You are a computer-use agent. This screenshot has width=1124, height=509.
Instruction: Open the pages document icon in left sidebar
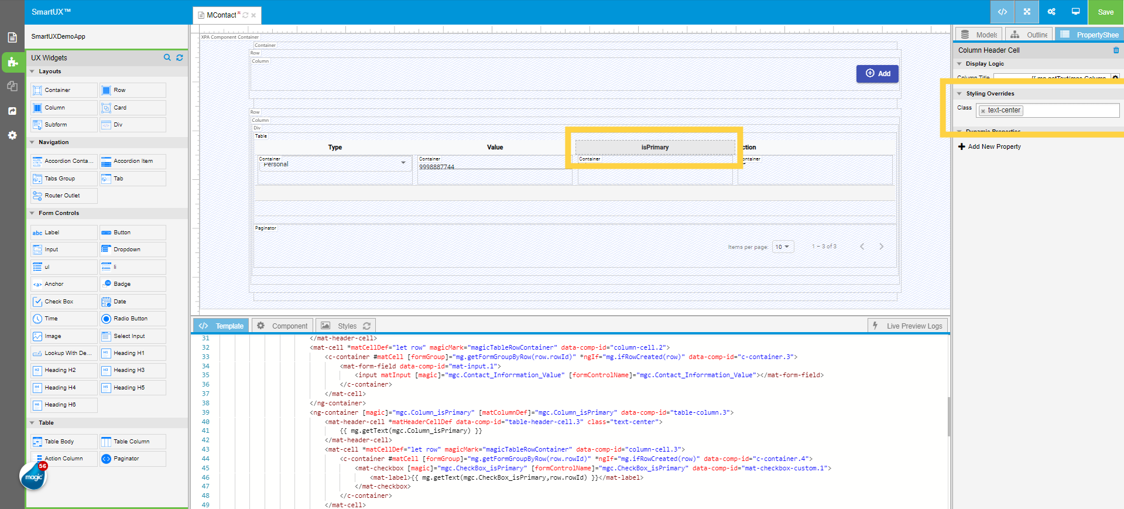pos(12,37)
